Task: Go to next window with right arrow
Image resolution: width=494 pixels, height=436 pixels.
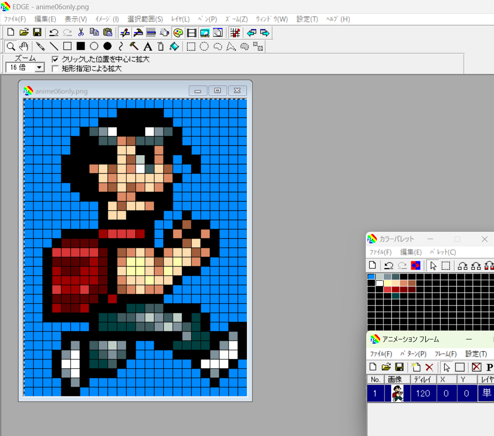Action: (x=265, y=33)
